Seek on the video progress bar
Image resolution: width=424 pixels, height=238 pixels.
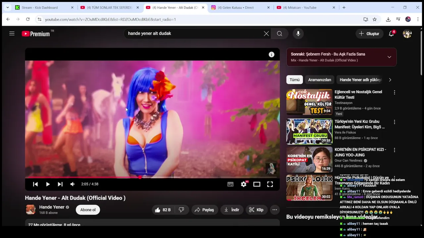point(152,177)
